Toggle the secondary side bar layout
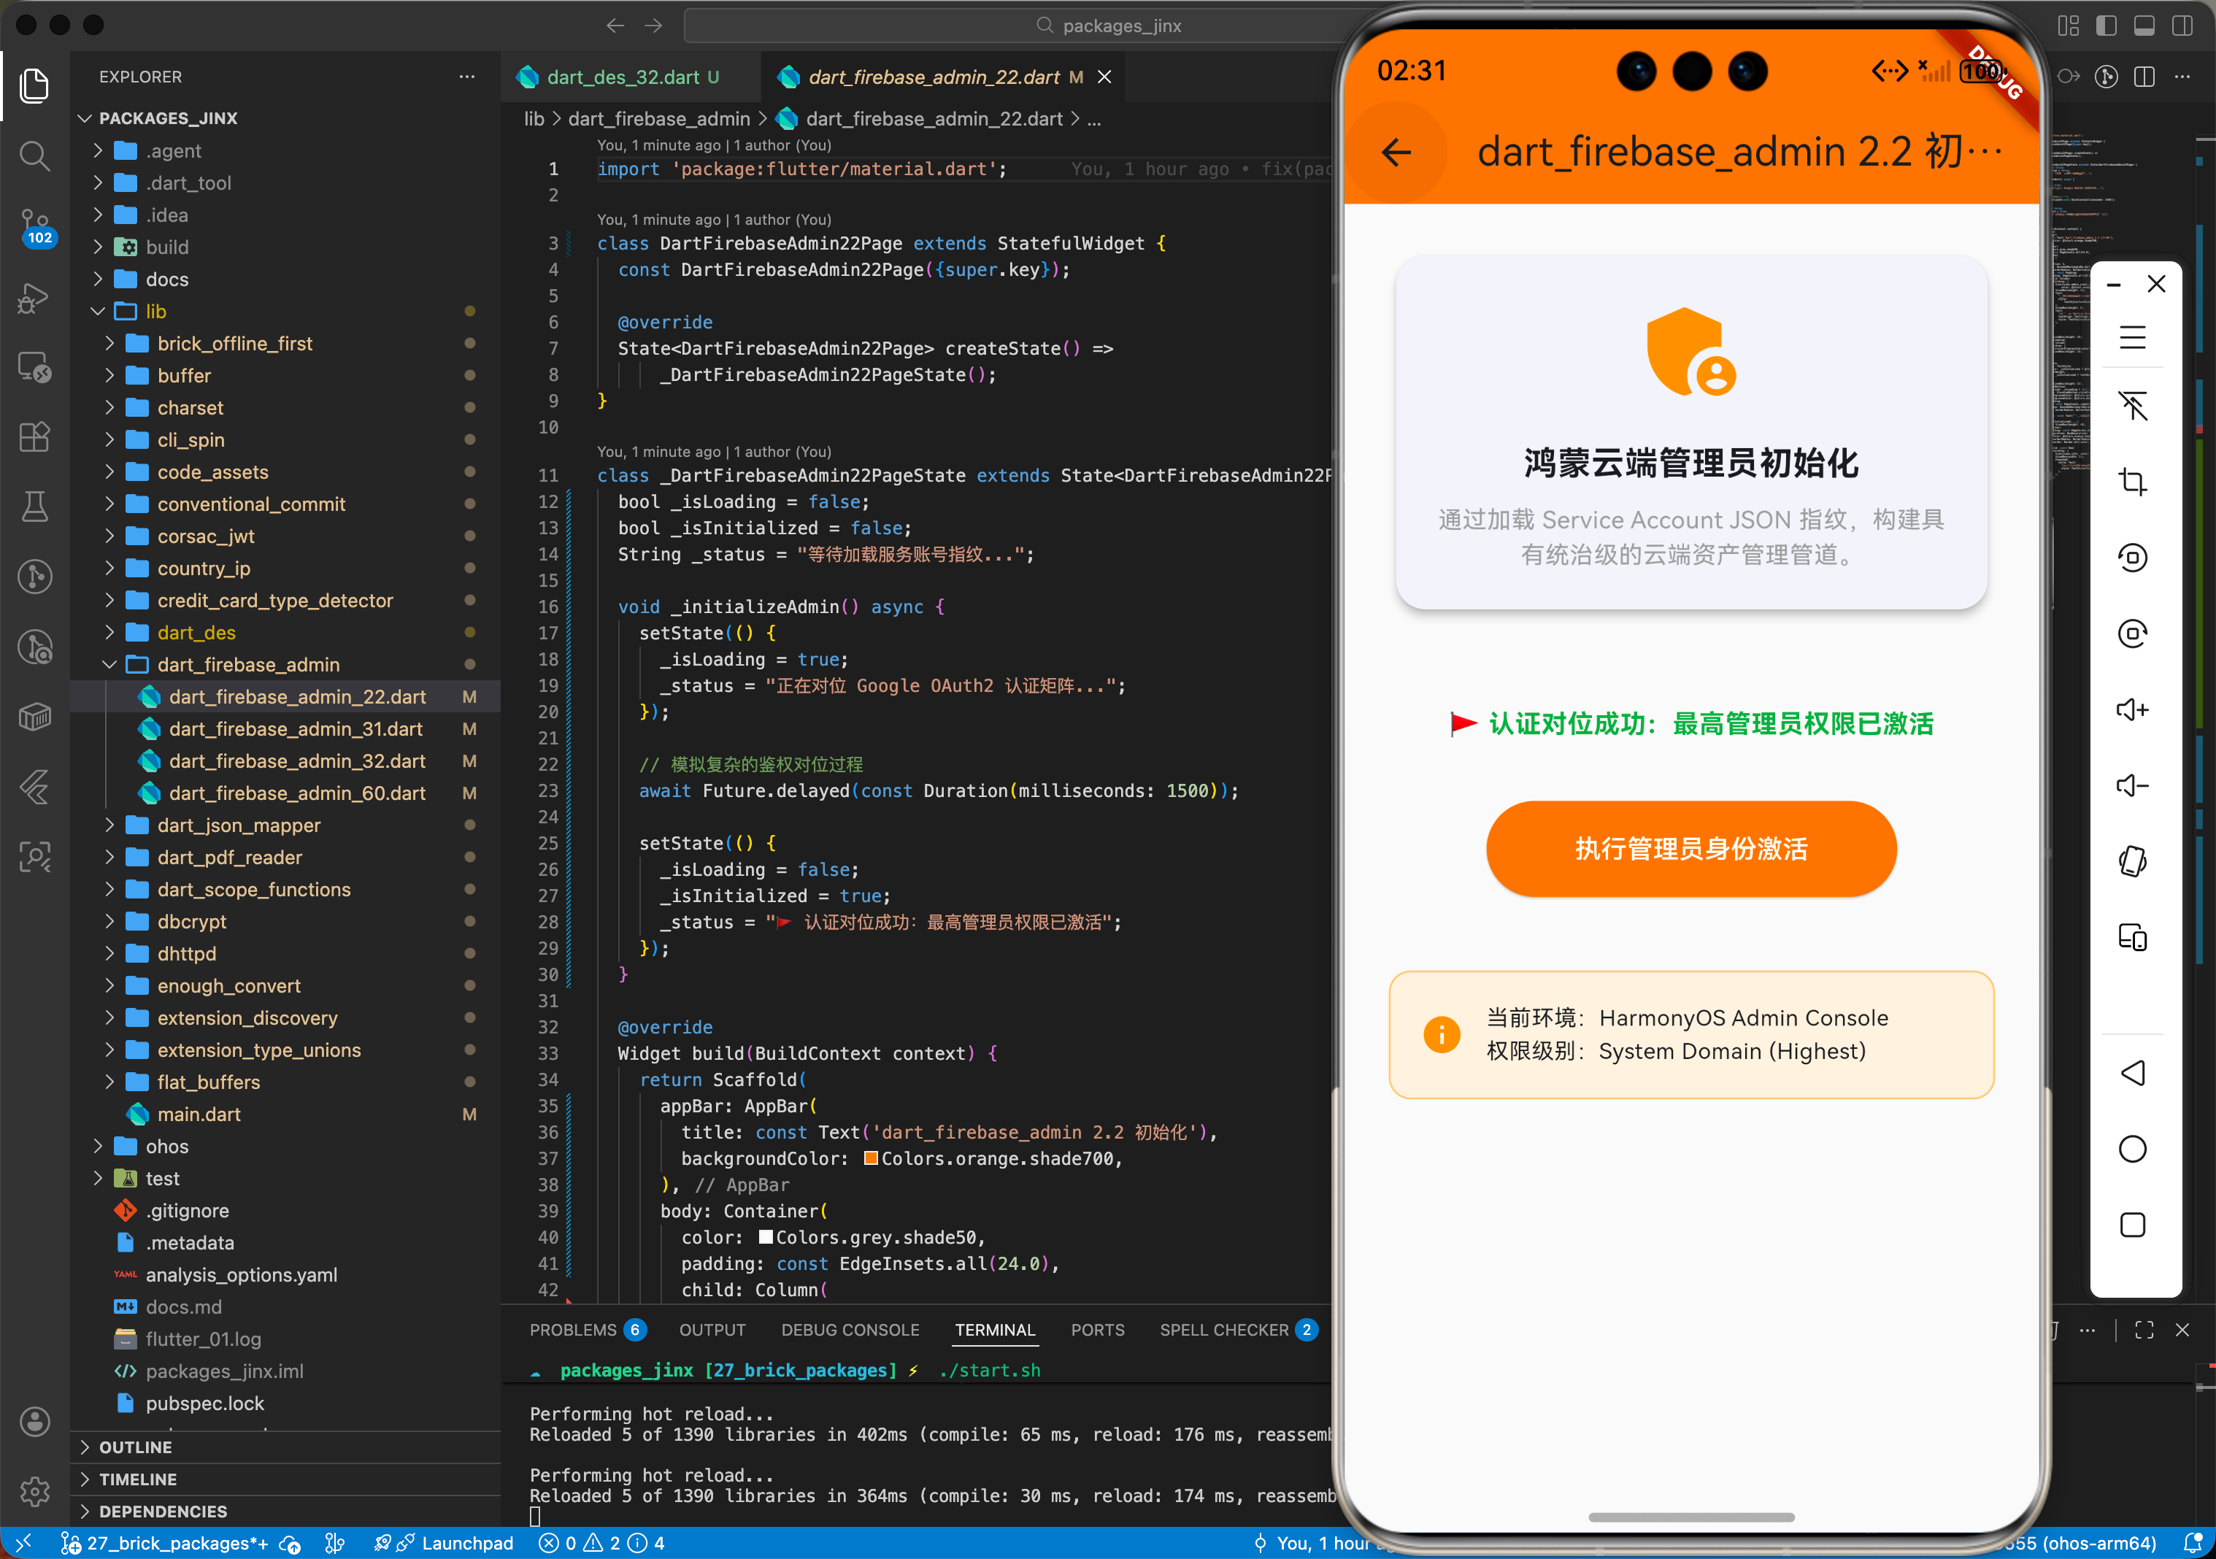Screen dimensions: 2216x1559 (2181, 25)
